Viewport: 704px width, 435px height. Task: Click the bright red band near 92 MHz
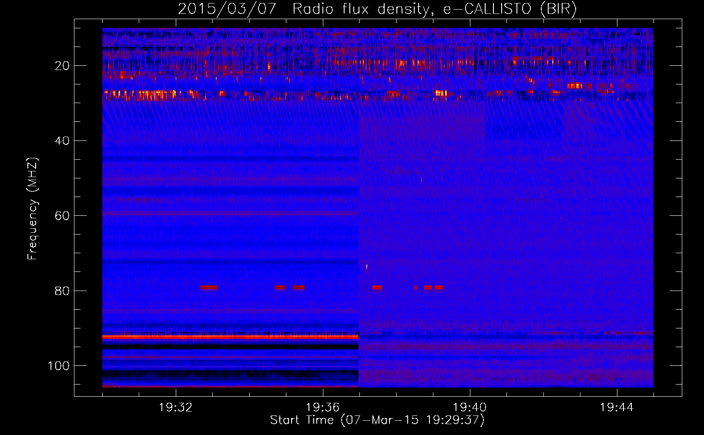[230, 337]
